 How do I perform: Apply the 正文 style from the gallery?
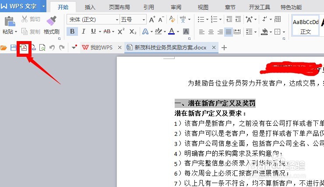[x=306, y=27]
